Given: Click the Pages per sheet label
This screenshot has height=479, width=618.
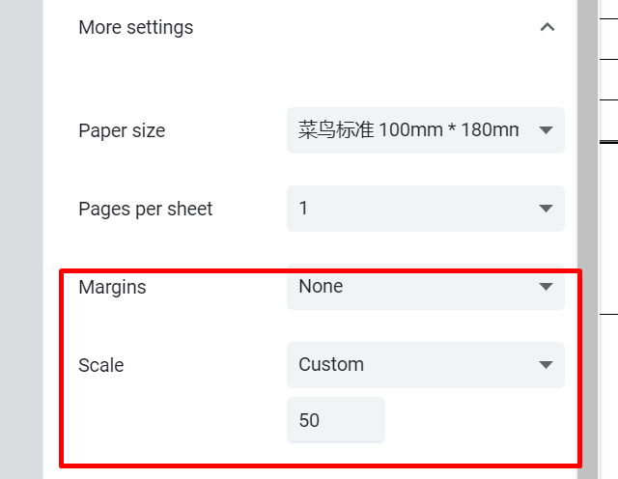Looking at the screenshot, I should (x=145, y=209).
